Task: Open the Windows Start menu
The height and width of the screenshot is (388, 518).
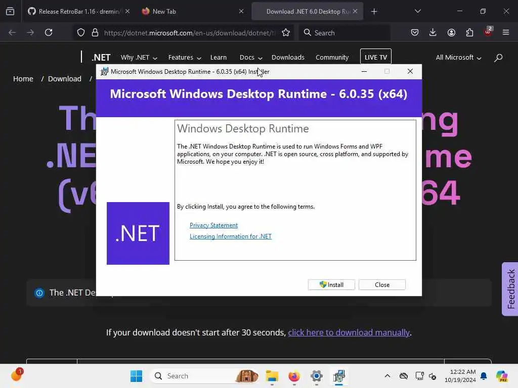Action: coord(136,376)
